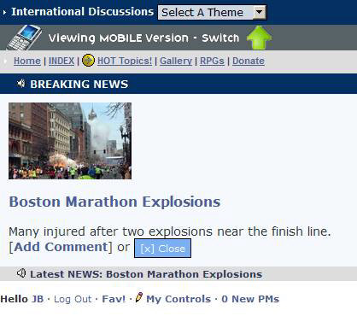
Task: Click the Latest NEWS megaphone icon
Action: [x=21, y=273]
